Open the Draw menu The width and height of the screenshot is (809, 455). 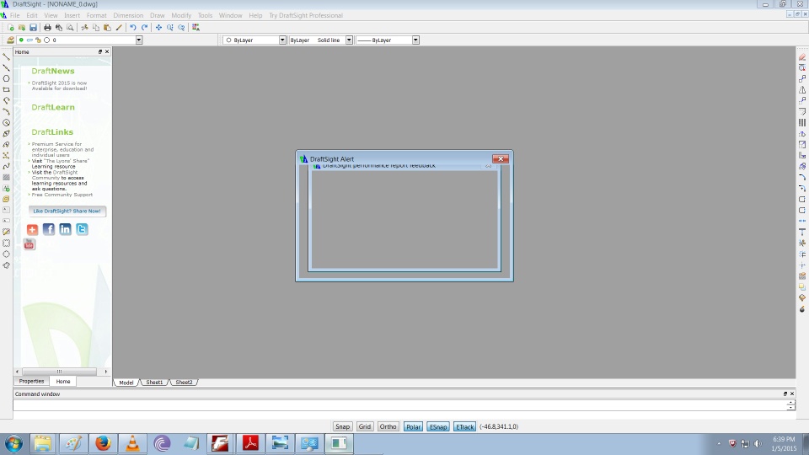point(158,15)
